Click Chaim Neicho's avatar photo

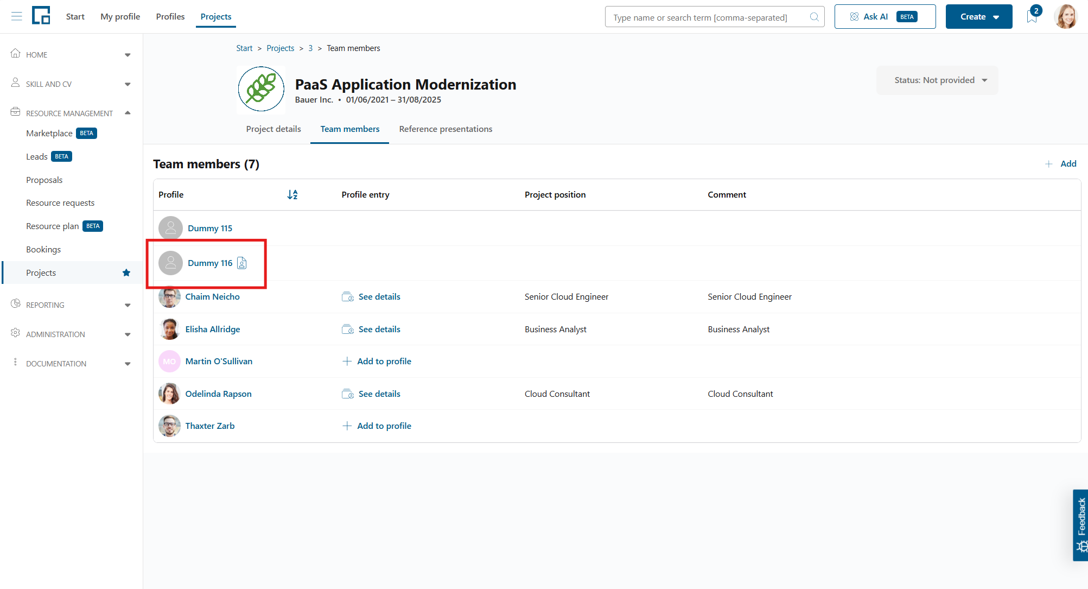[x=169, y=297]
